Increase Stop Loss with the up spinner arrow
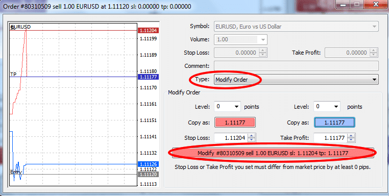Viewport: 389px width, 196px height. pos(252,135)
